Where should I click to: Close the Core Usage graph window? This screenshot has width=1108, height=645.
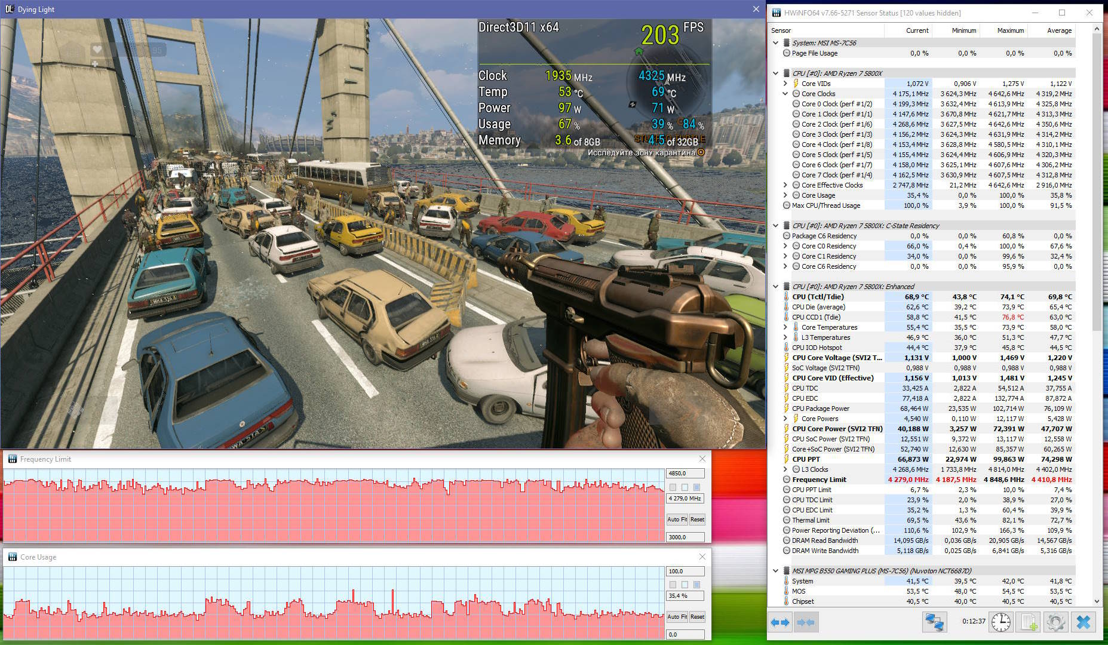[702, 557]
